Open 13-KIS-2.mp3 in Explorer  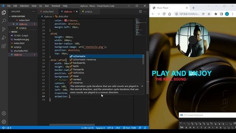tap(21, 35)
